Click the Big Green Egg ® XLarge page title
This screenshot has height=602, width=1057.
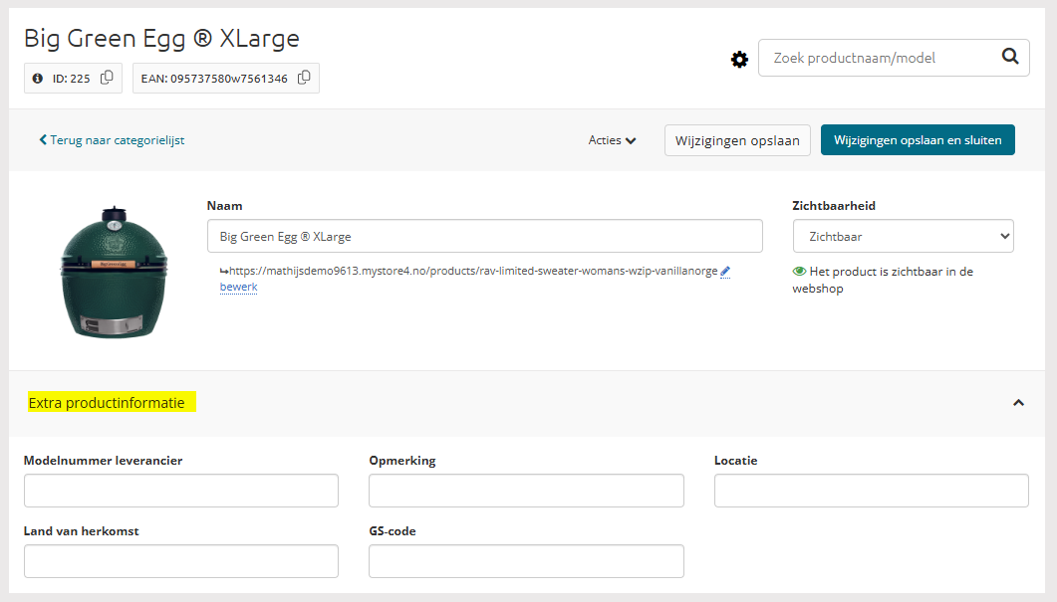point(161,39)
